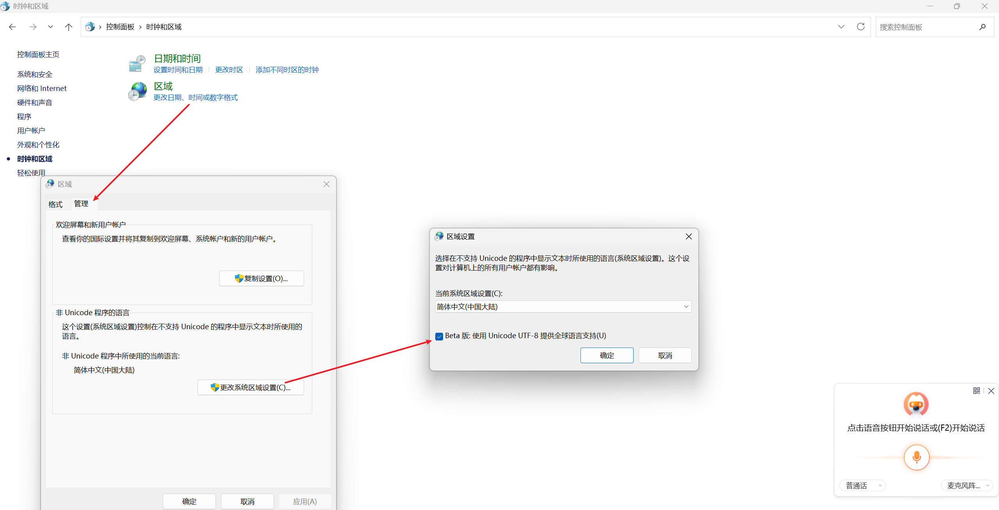Close the voice assistant panel
Image resolution: width=999 pixels, height=510 pixels.
[x=991, y=391]
